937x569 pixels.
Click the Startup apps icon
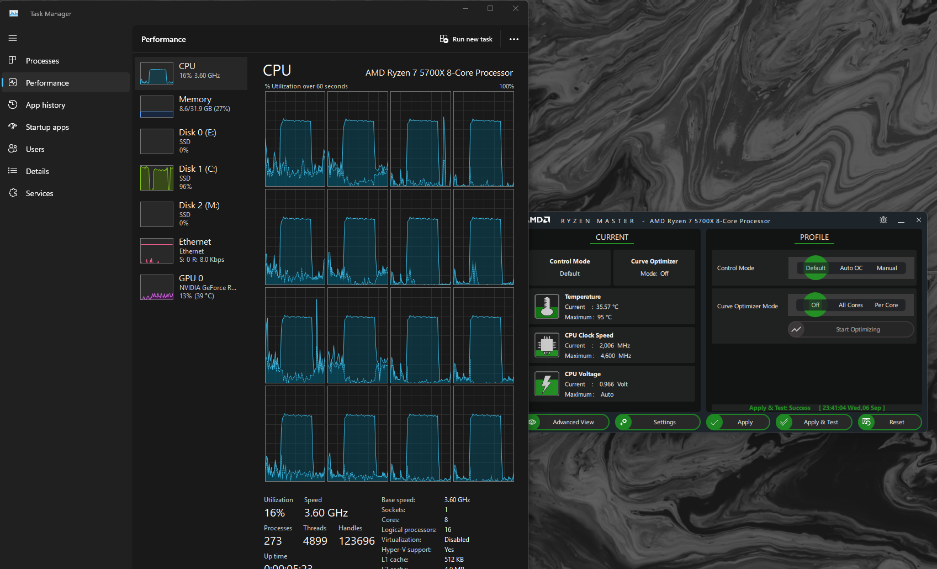pyautogui.click(x=13, y=127)
